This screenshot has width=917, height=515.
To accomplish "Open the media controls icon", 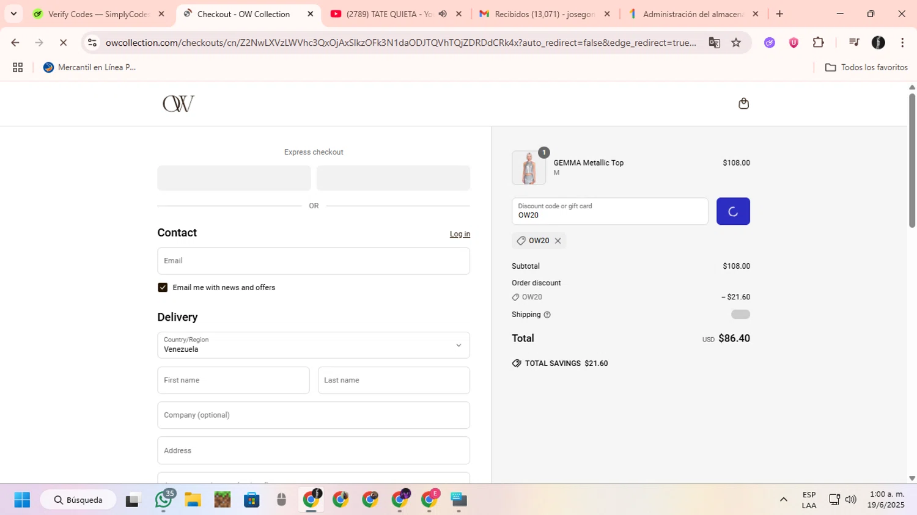I will point(854,43).
